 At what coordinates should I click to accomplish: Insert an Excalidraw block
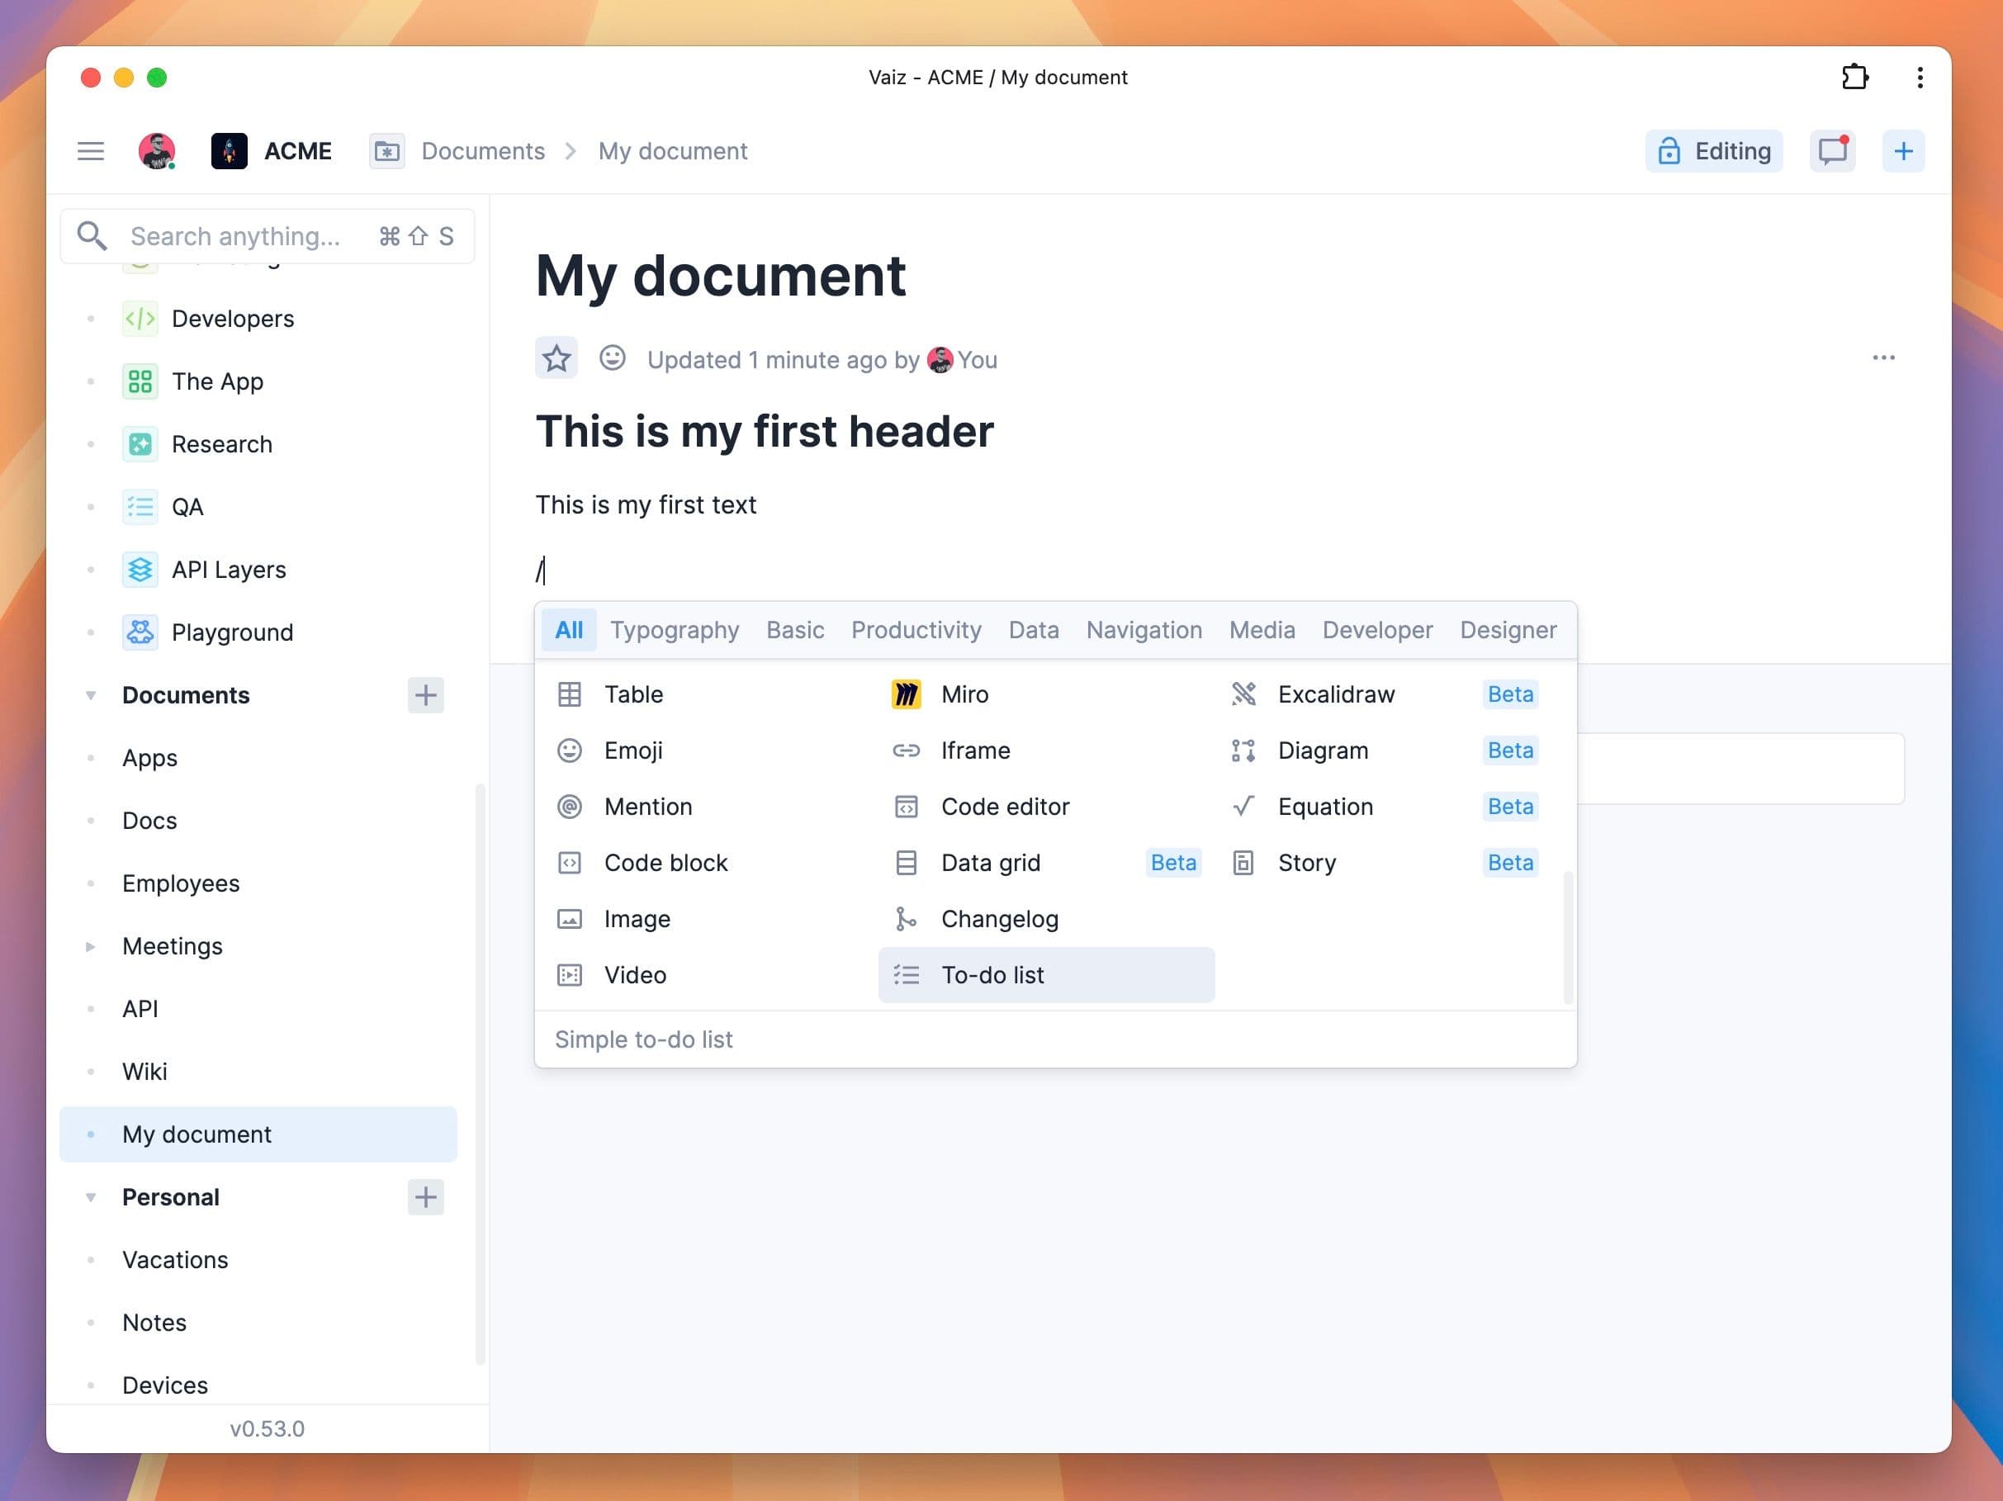(1336, 694)
